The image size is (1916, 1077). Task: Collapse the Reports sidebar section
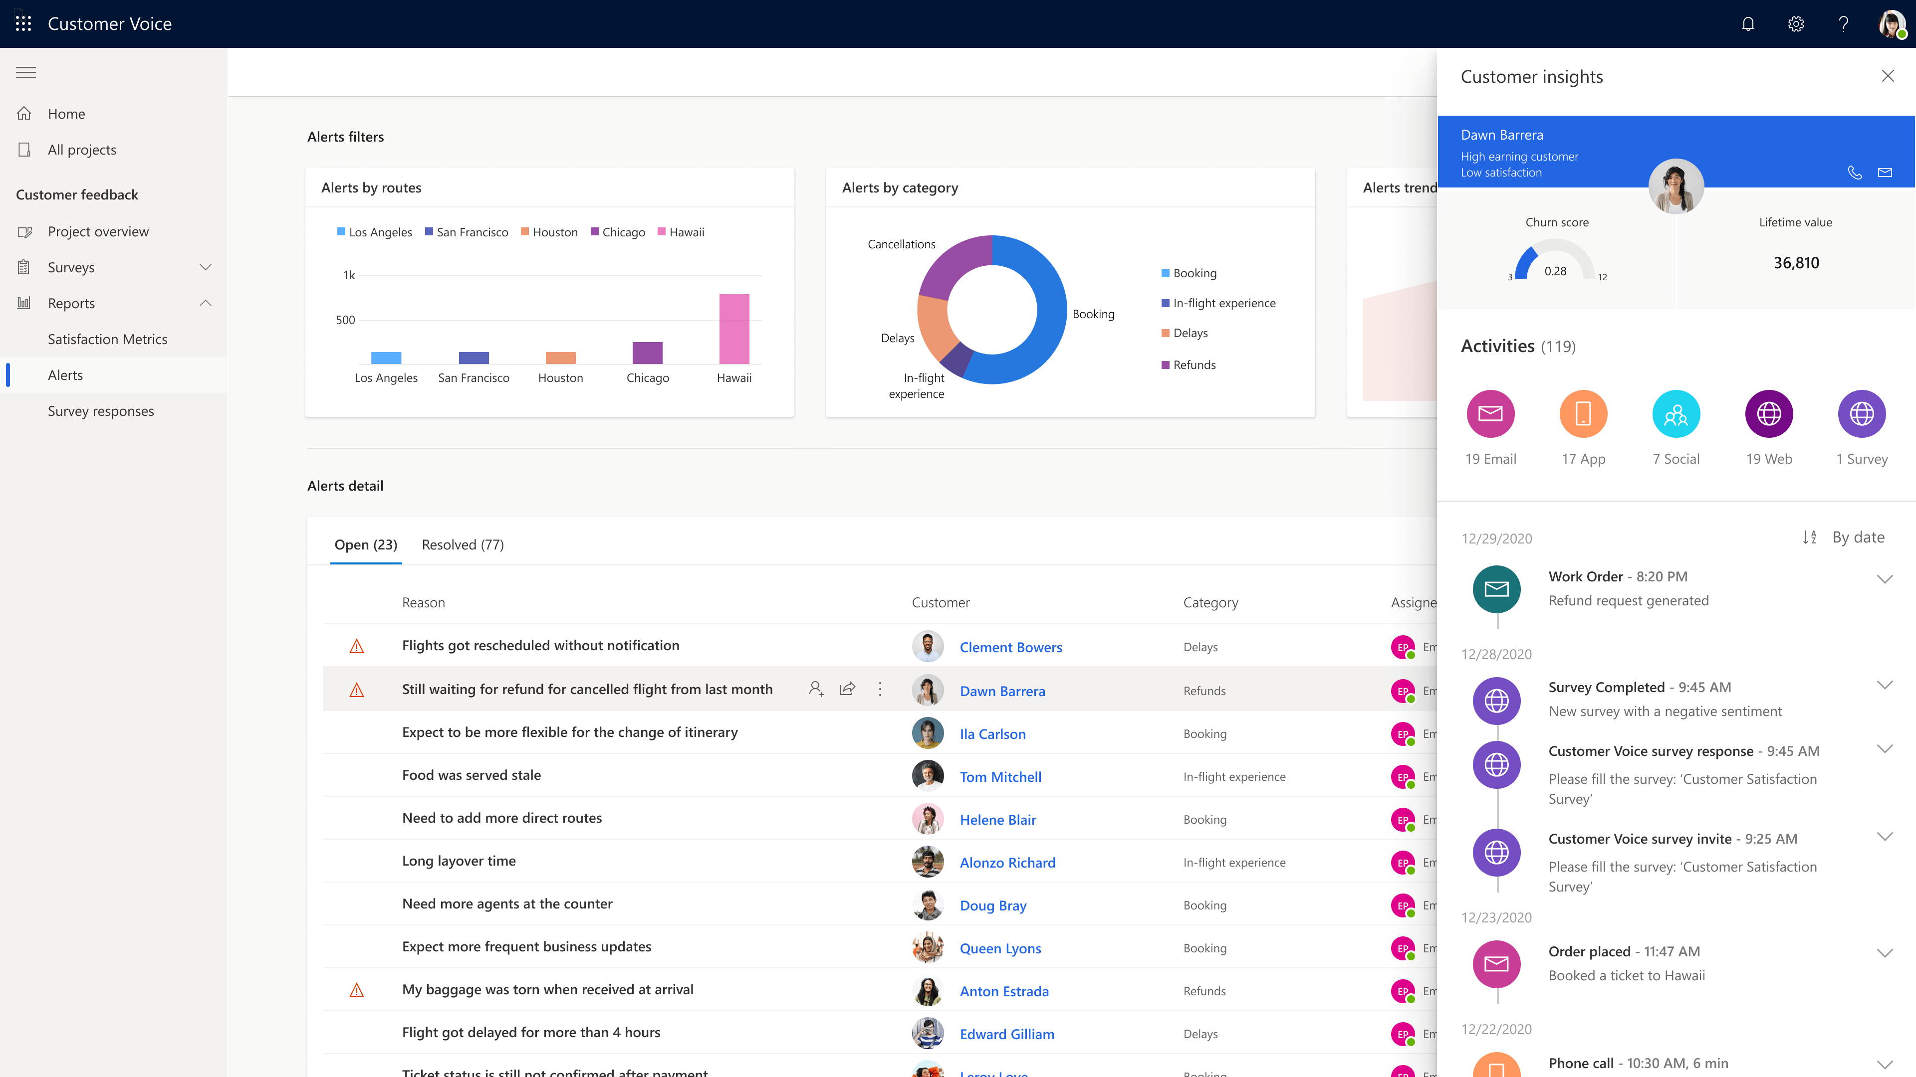[x=205, y=303]
